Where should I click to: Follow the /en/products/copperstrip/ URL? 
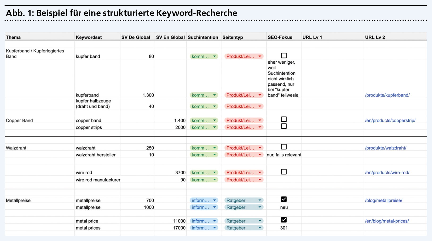coord(390,121)
